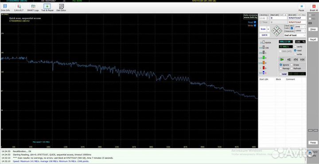Viewport: 319px width, 164px height.
Task: Open the Scan button dropdown arrow
Action: (268, 29)
